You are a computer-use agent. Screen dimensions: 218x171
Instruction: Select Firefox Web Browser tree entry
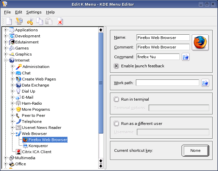pos(45,140)
